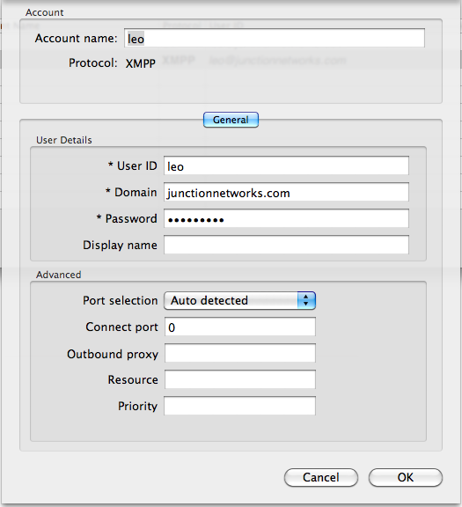Cancel the account dialog
Screen dimensions: 462x507
pos(321,478)
